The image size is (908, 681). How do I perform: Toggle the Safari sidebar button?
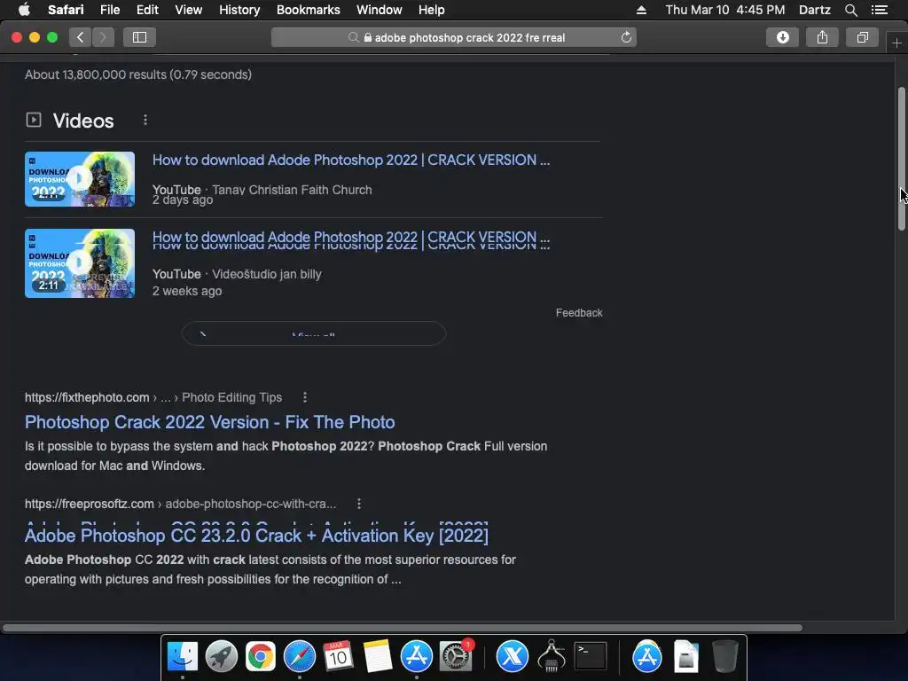pyautogui.click(x=139, y=37)
